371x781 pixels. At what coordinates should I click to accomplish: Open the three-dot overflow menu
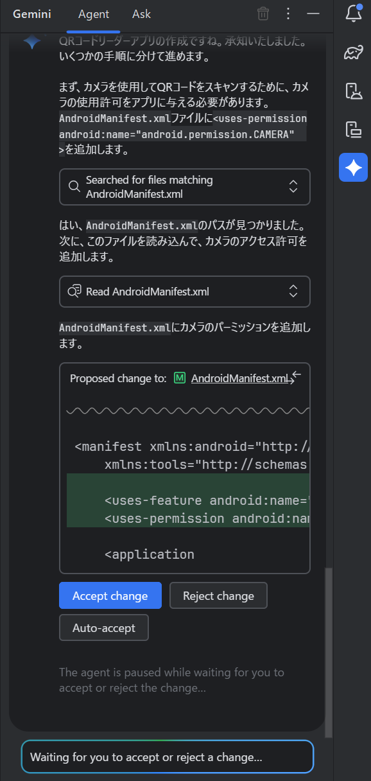point(287,13)
